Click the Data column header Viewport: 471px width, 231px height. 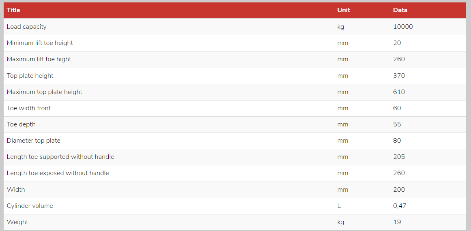[400, 10]
